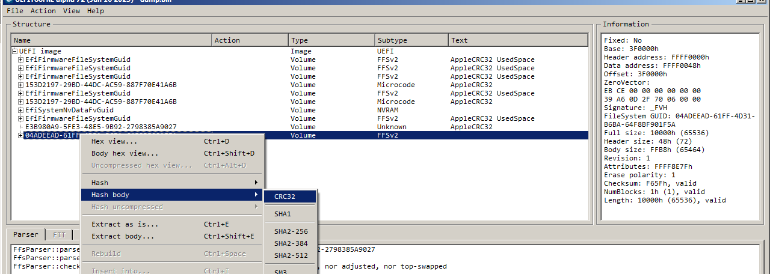Viewport: 770px width, 274px height.
Task: Select the EfiSystemNvDataFvGuid row
Action: [x=300, y=110]
